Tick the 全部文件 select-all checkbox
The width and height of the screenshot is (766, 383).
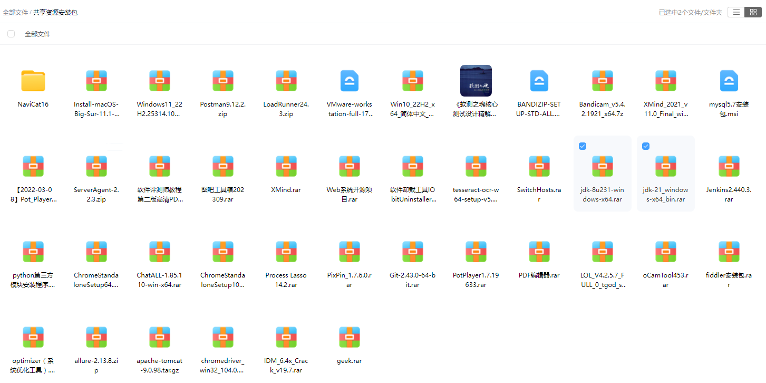(x=11, y=34)
